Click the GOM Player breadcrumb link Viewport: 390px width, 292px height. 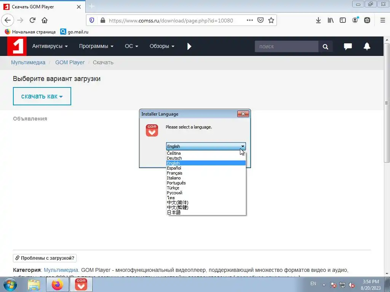[x=70, y=63]
